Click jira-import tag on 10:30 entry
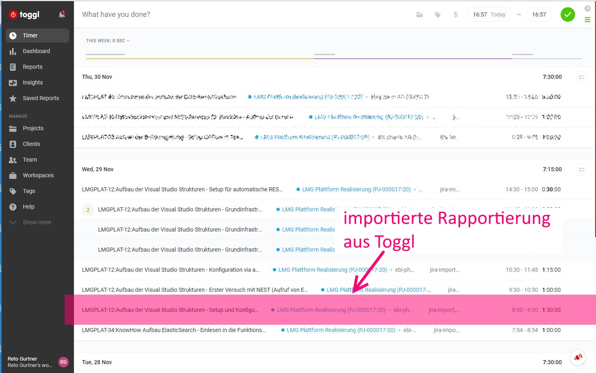This screenshot has height=373, width=596. click(444, 270)
